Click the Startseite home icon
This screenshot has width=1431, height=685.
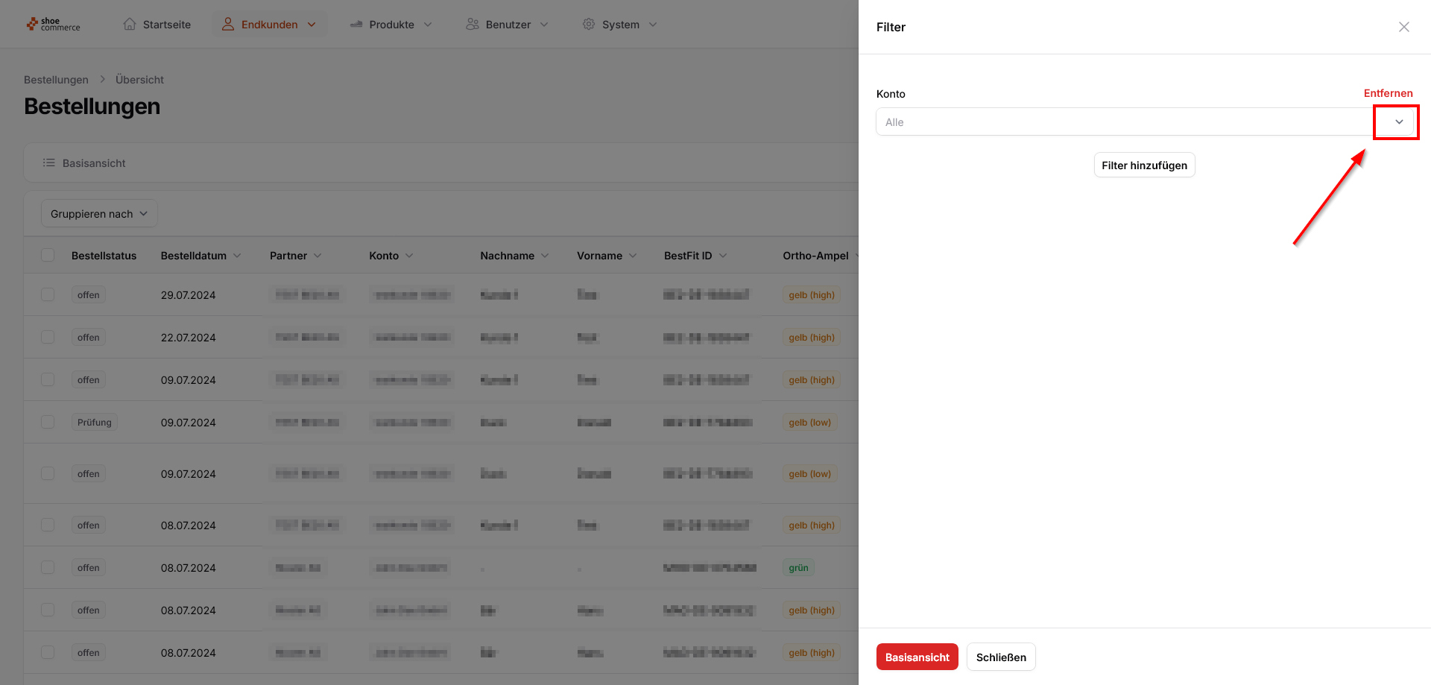point(130,24)
